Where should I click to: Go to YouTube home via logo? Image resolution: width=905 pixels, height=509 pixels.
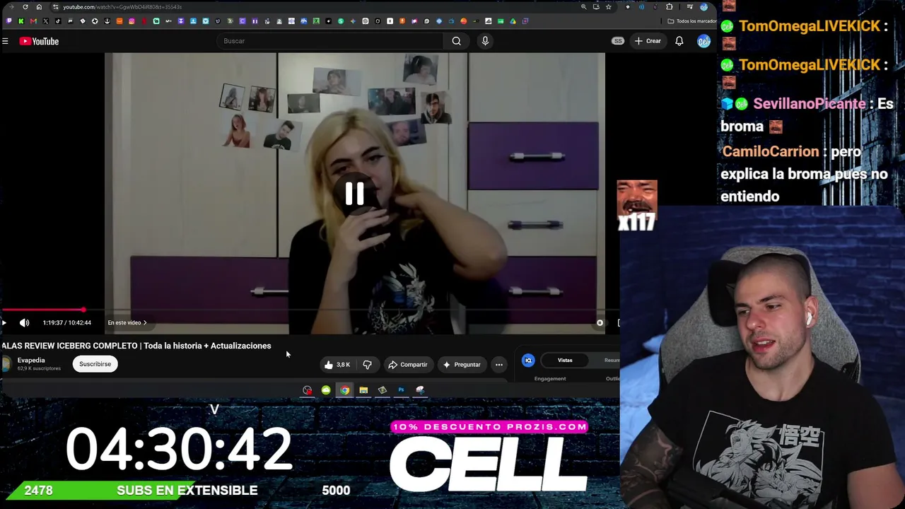coord(39,41)
